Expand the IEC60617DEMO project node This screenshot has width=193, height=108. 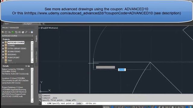3,52
